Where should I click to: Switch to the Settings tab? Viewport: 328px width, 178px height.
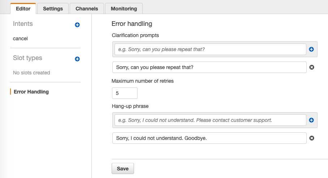(53, 9)
